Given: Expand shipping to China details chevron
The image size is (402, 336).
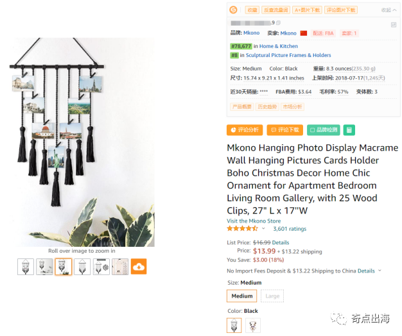Looking at the screenshot, I should point(380,271).
